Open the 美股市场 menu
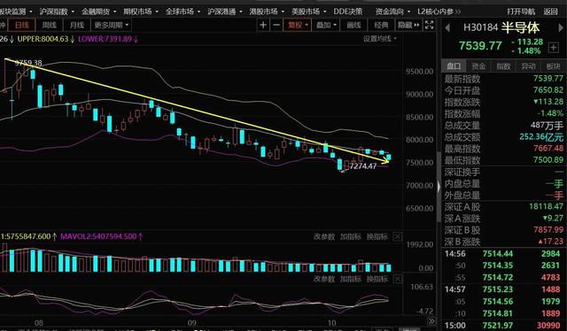The image size is (567, 331). click(x=308, y=12)
